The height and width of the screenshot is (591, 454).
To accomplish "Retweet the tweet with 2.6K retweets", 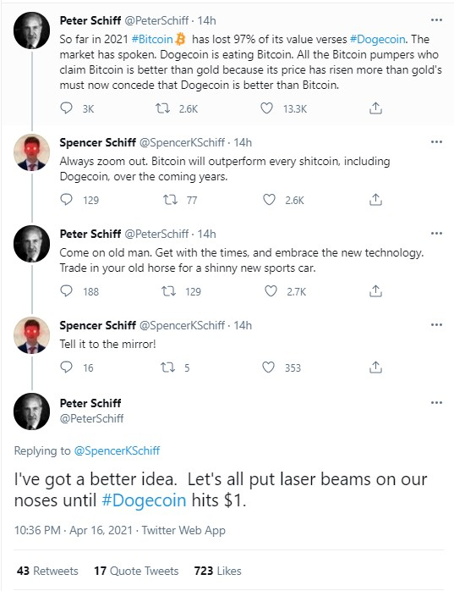I will tap(162, 108).
